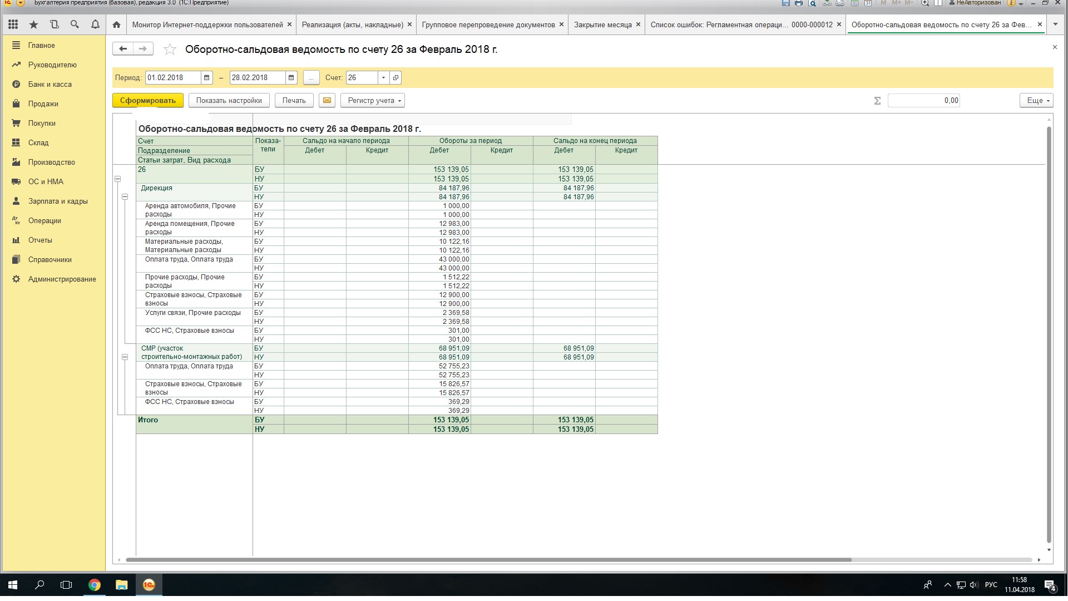The width and height of the screenshot is (1068, 601).
Task: Open the Еще menu
Action: point(1036,100)
